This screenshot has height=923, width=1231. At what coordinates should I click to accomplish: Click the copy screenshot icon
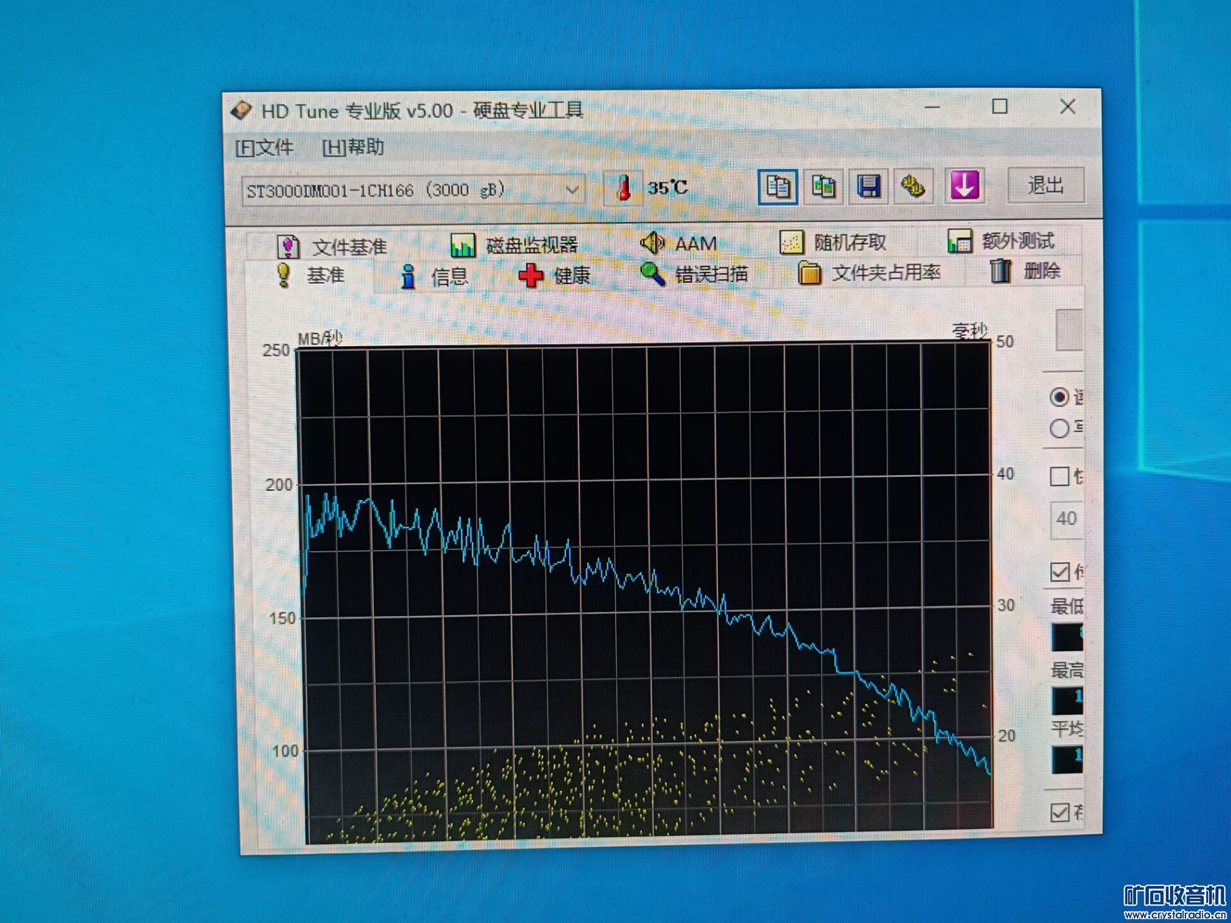point(823,187)
